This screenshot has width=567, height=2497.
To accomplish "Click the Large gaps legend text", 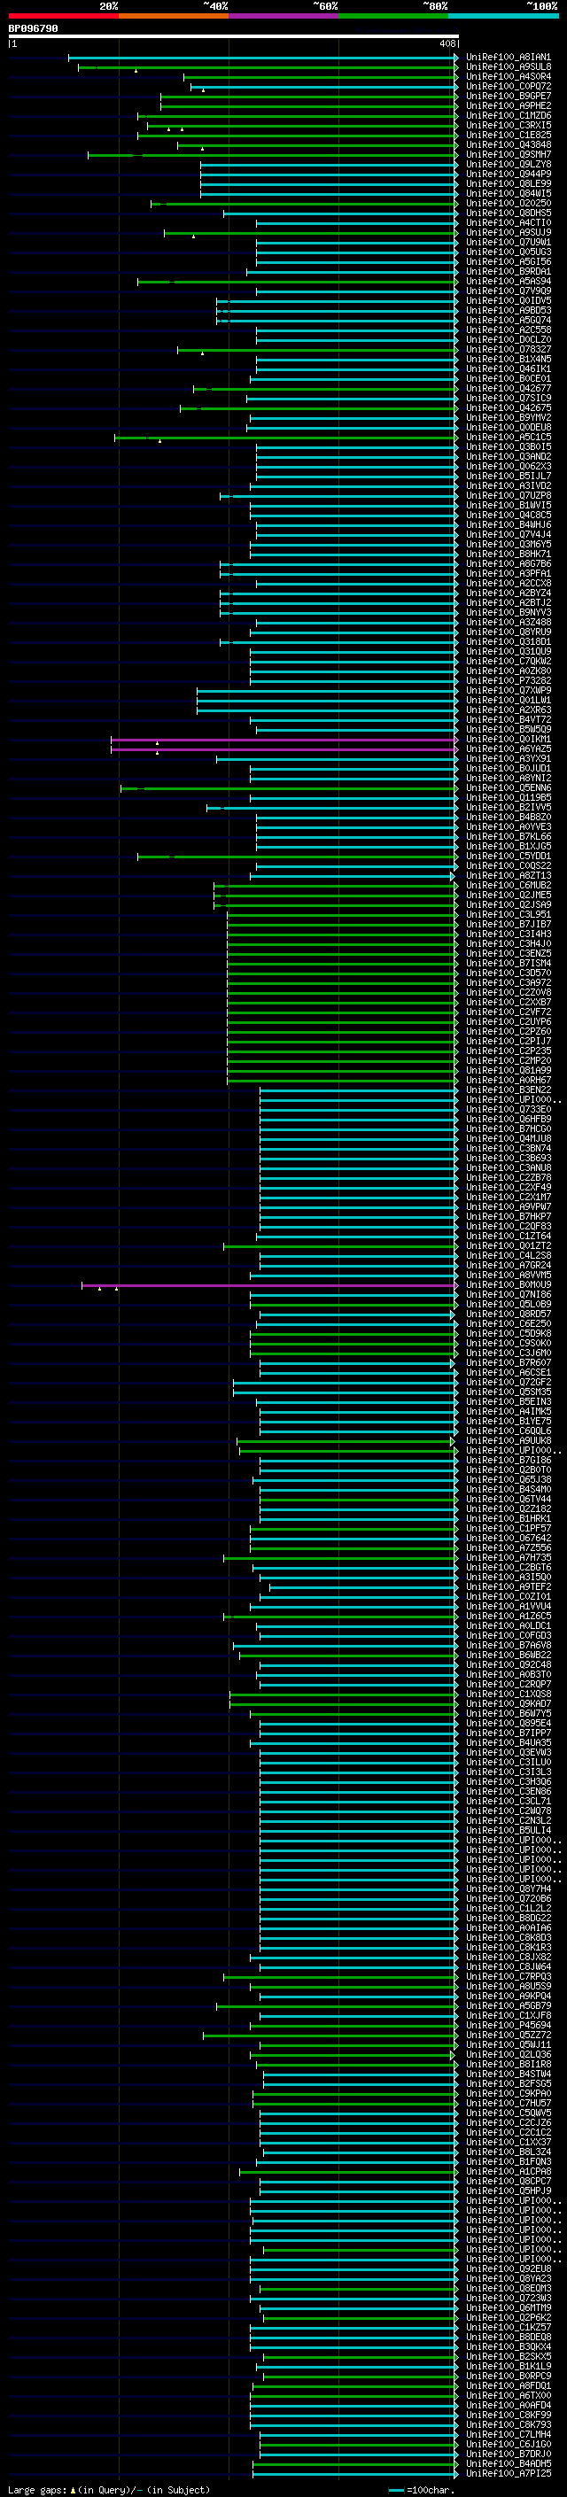I will pos(109,2489).
